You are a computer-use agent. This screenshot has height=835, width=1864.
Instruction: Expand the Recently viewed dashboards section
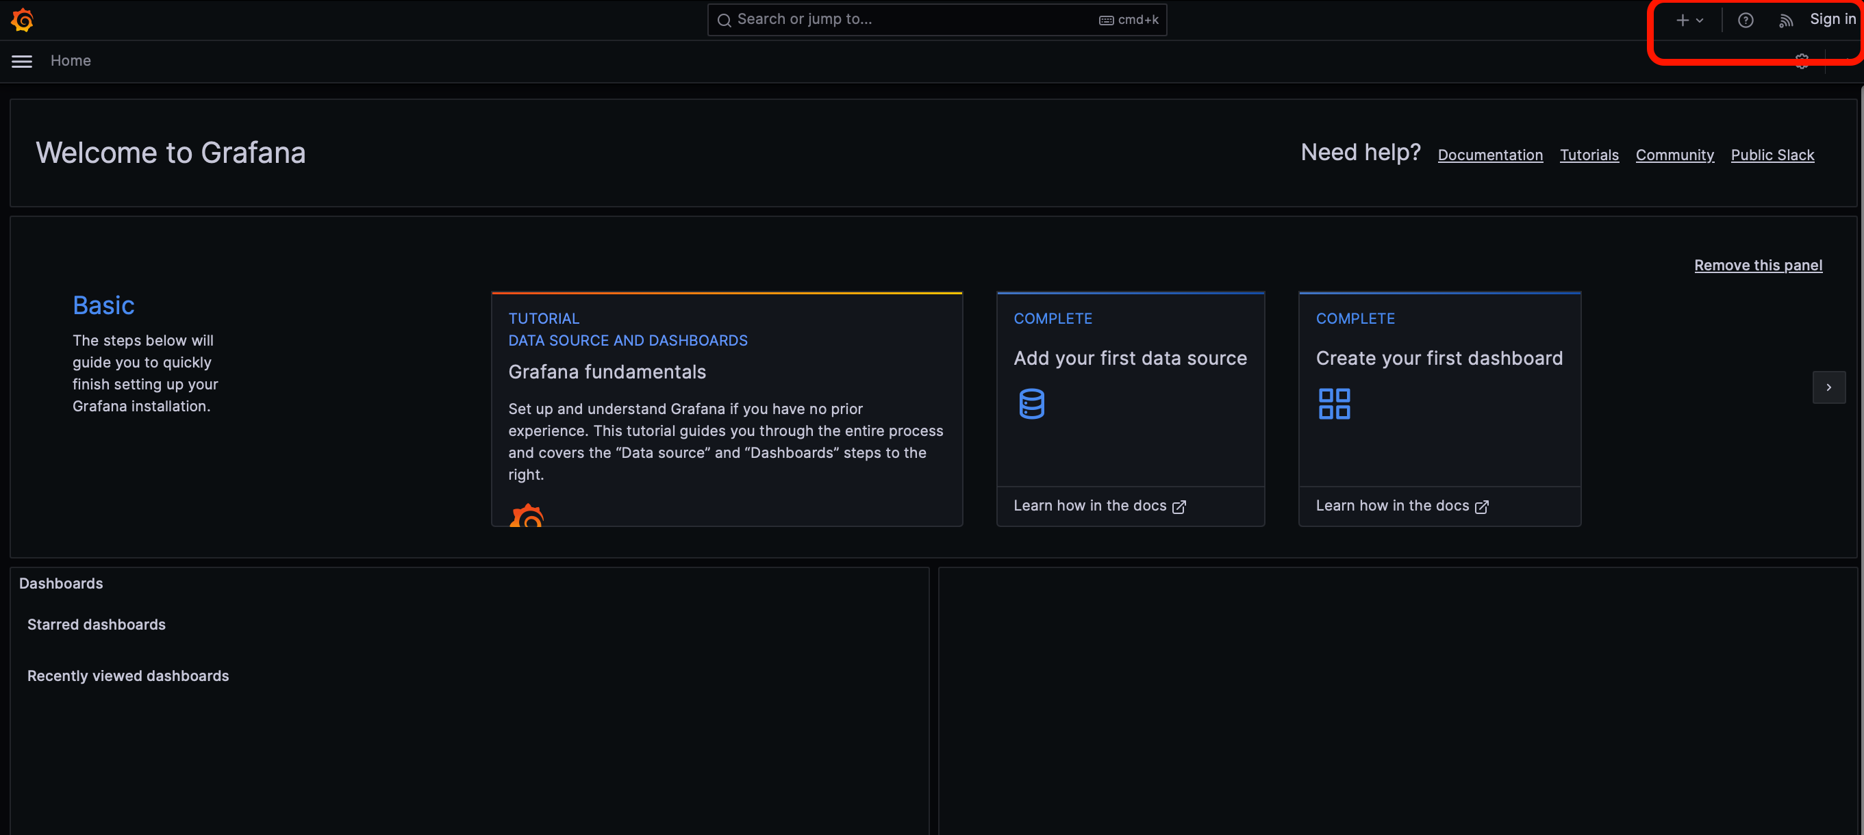click(x=127, y=676)
